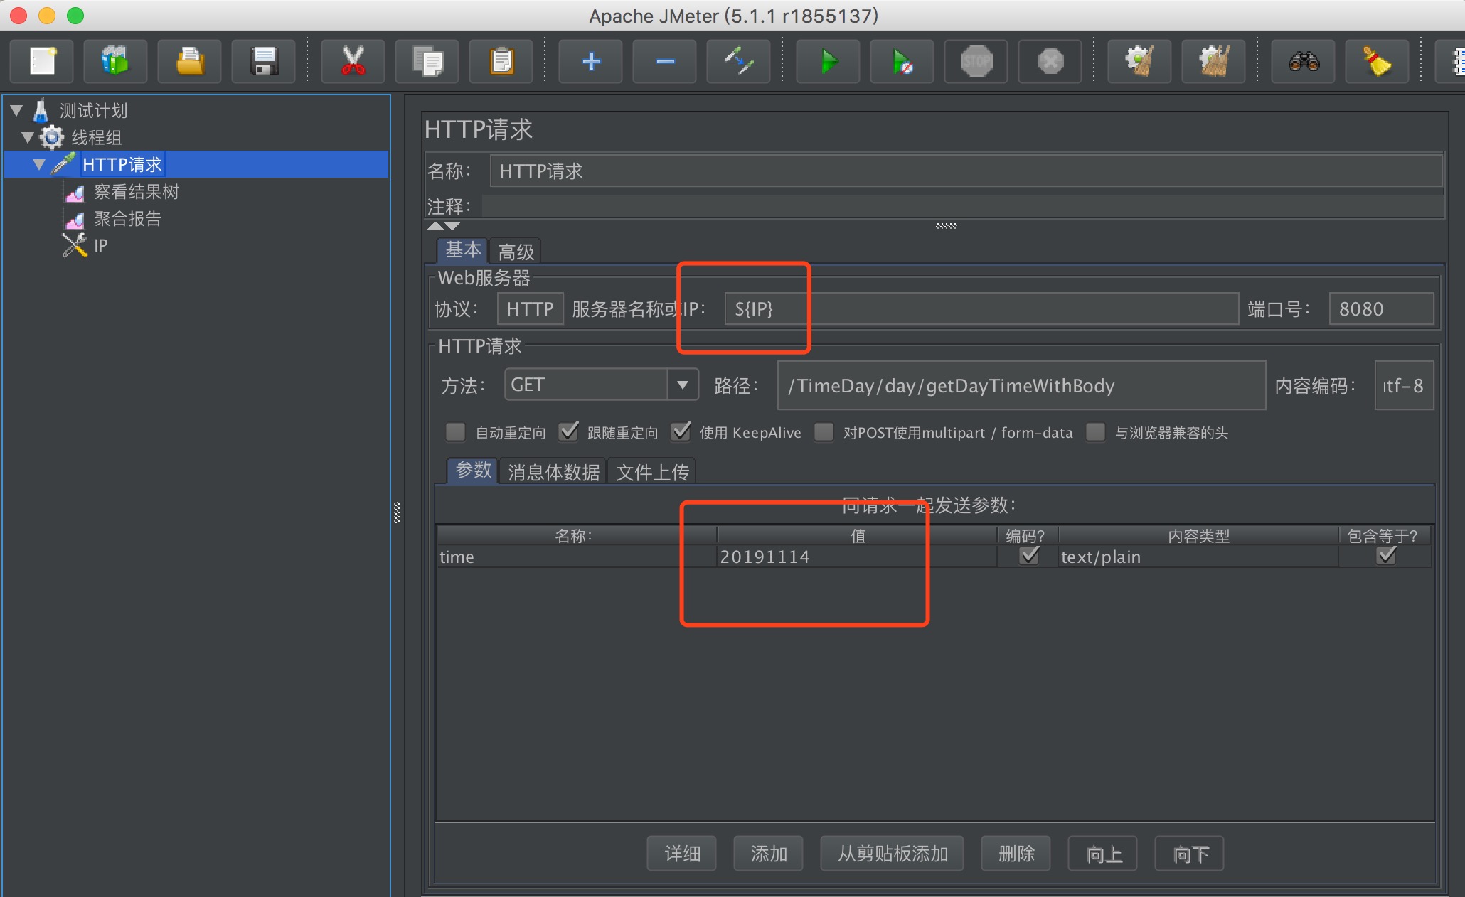Select the IP config element in tree
The image size is (1465, 897).
click(100, 246)
